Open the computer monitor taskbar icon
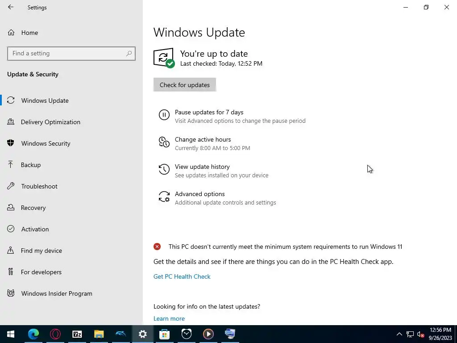Viewport: 457px width, 343px height. [230, 334]
